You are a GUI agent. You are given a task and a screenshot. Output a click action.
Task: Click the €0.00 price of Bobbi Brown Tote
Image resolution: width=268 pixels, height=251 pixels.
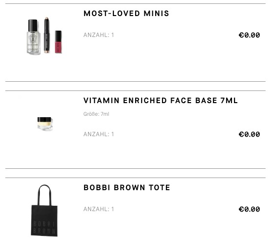click(x=250, y=209)
